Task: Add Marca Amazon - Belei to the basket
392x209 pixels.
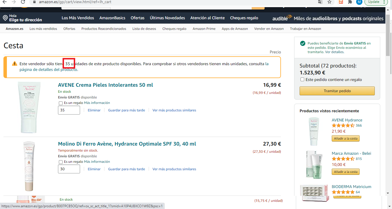Action: [x=346, y=172]
